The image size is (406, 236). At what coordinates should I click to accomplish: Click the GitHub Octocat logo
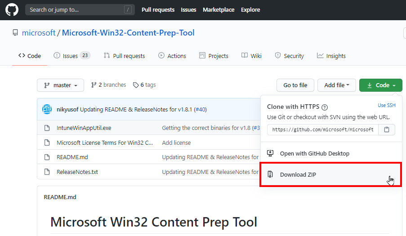[12, 10]
